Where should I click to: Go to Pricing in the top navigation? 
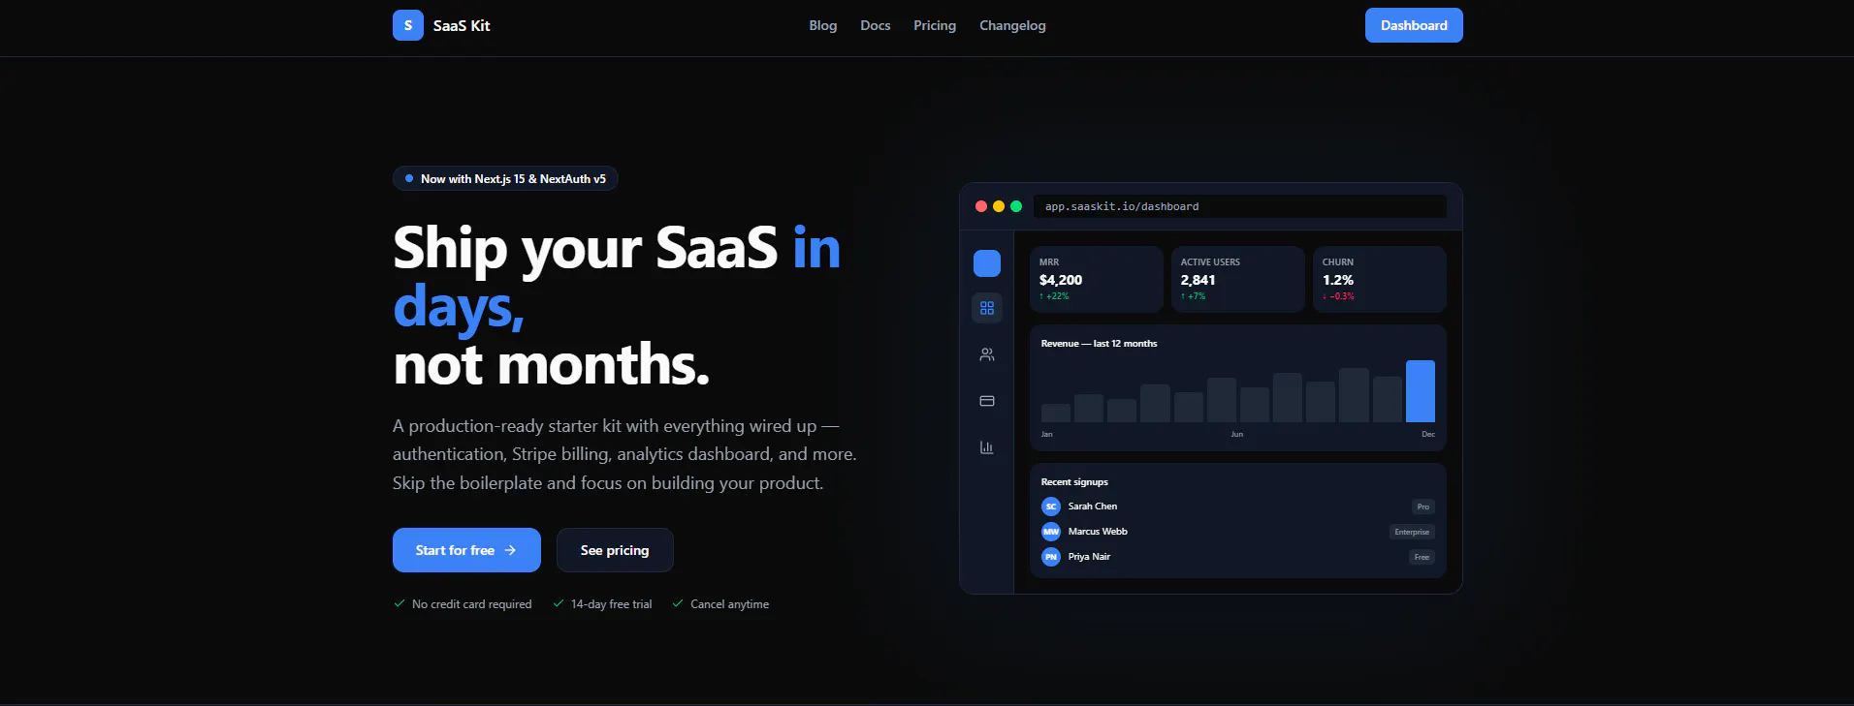(935, 25)
